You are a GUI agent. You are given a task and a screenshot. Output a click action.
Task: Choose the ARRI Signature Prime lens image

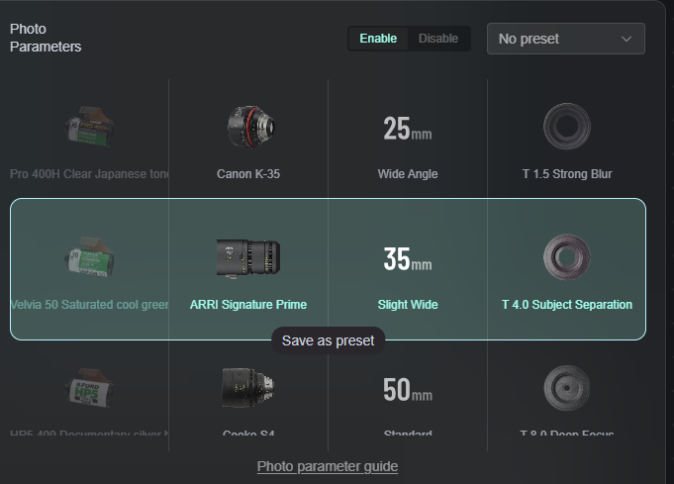tap(248, 258)
